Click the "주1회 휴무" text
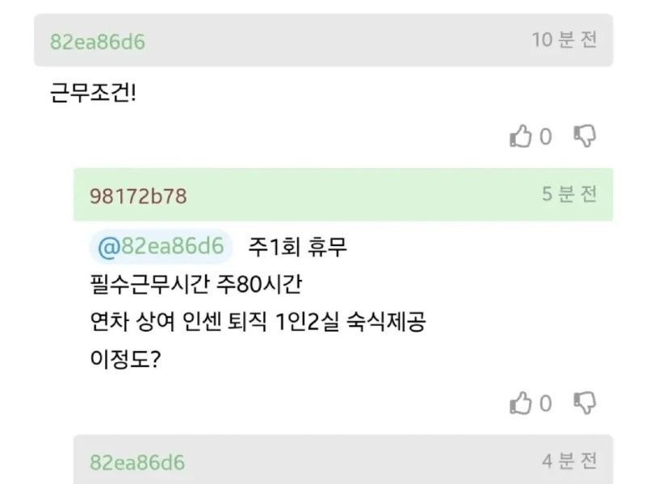646x484 pixels. coord(297,247)
